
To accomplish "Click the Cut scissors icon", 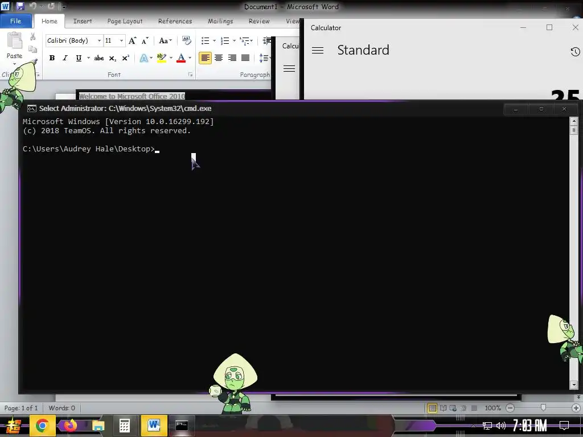I will pos(32,36).
